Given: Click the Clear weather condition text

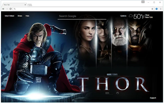Looking at the screenshot, I should 147,15.
